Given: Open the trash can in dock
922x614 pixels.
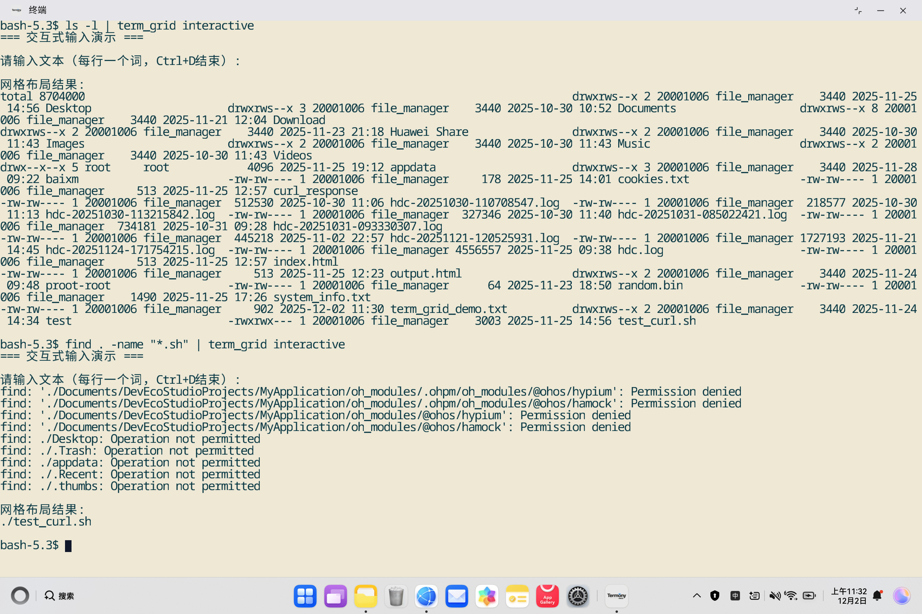Looking at the screenshot, I should point(396,596).
